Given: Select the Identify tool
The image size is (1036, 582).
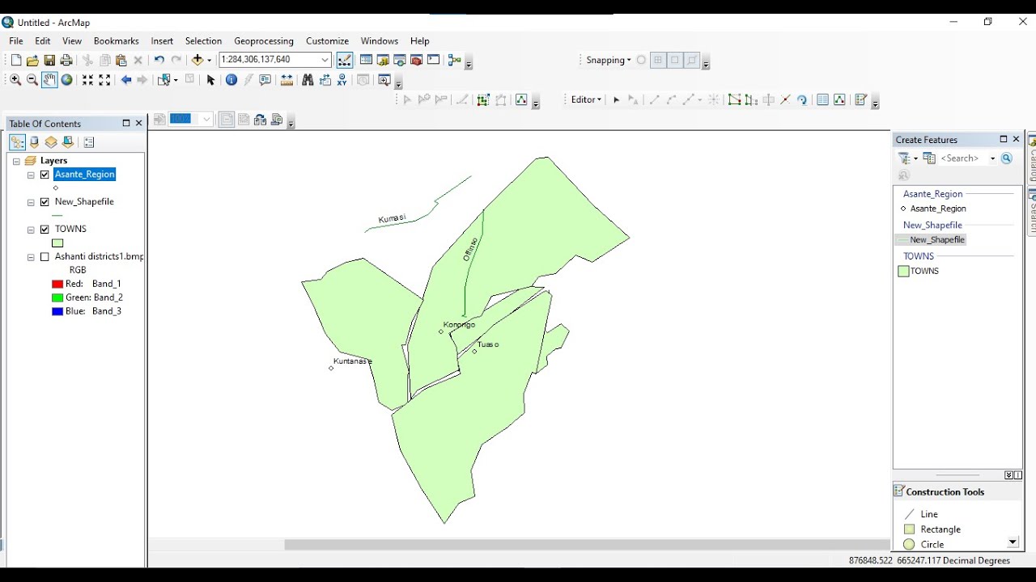Looking at the screenshot, I should 231,79.
